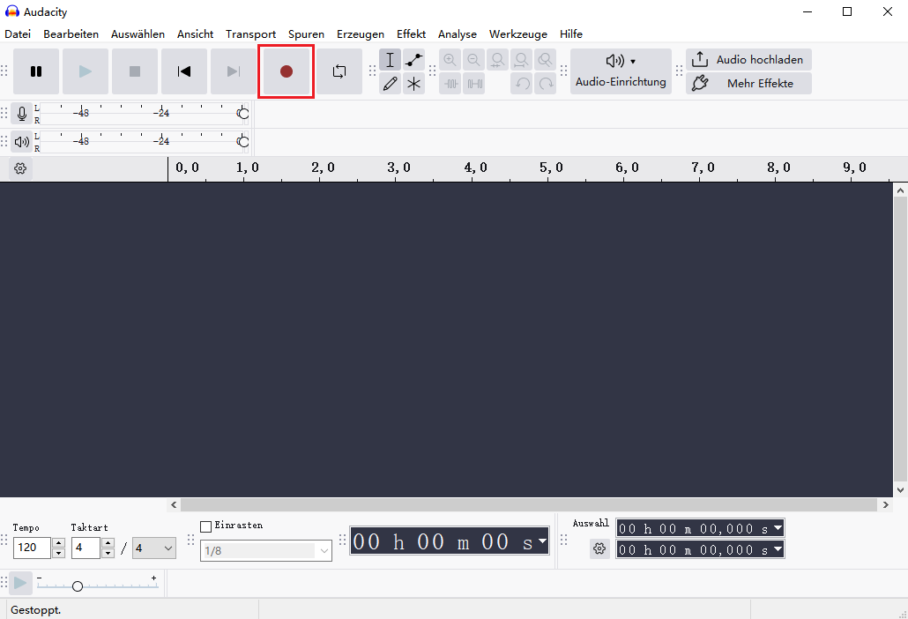The height and width of the screenshot is (619, 908).
Task: Open the Analyse menu
Action: click(x=457, y=34)
